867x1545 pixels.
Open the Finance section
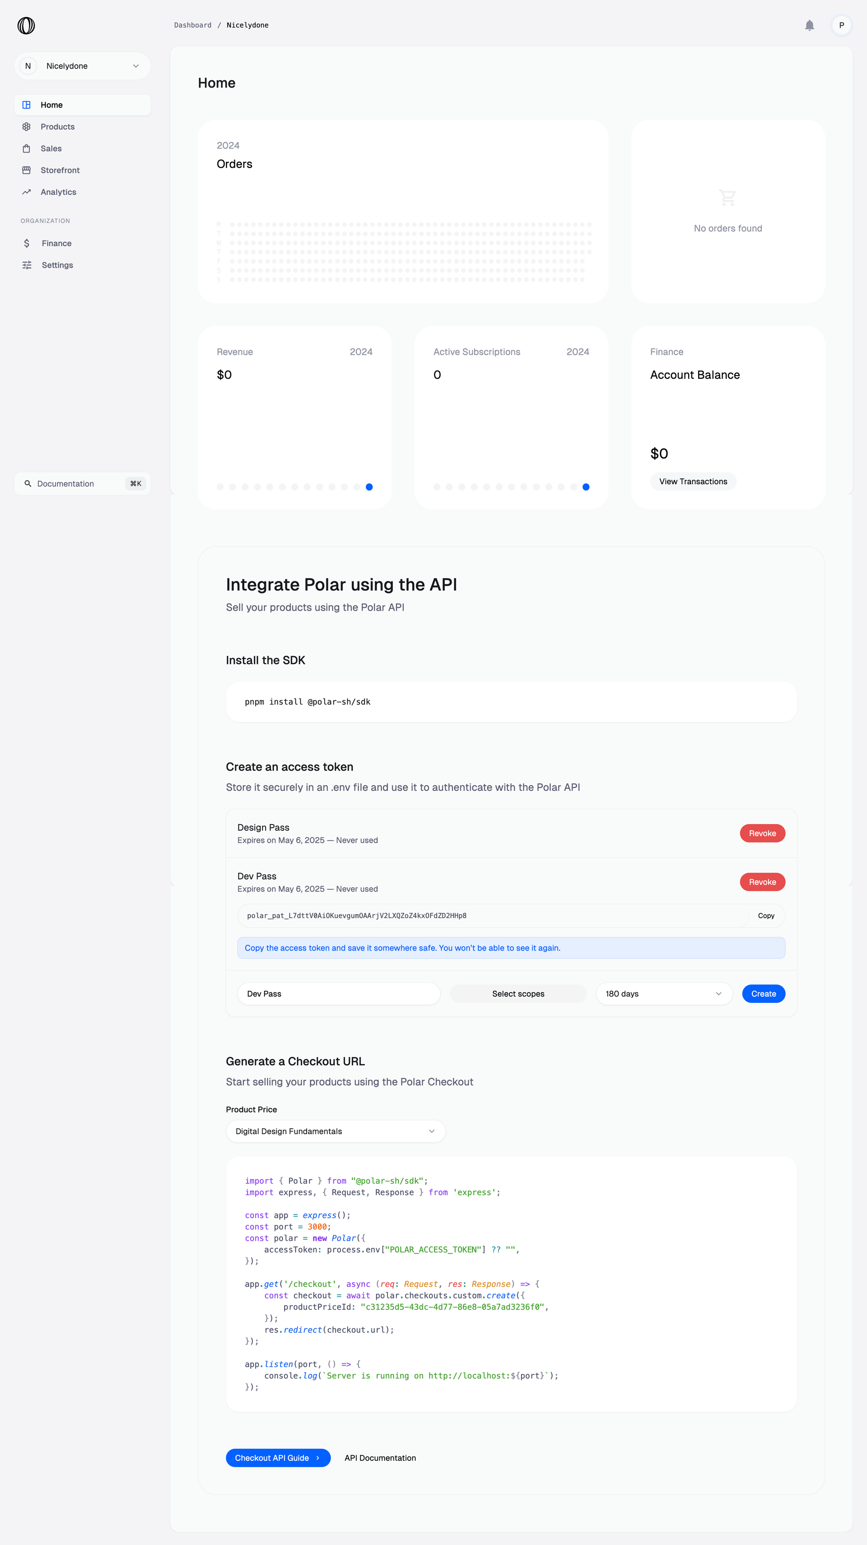[x=56, y=243]
